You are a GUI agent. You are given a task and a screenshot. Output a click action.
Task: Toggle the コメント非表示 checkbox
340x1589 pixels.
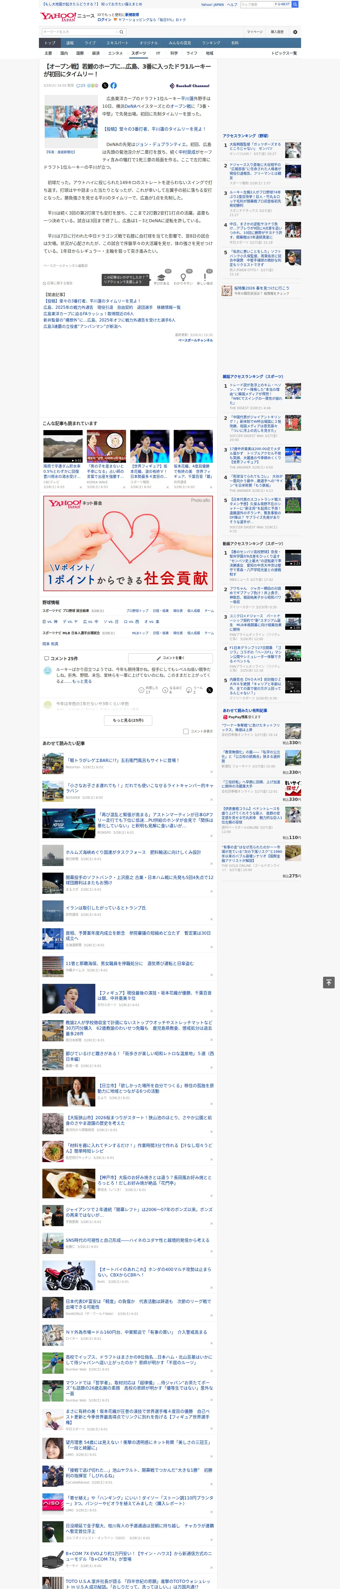(186, 731)
